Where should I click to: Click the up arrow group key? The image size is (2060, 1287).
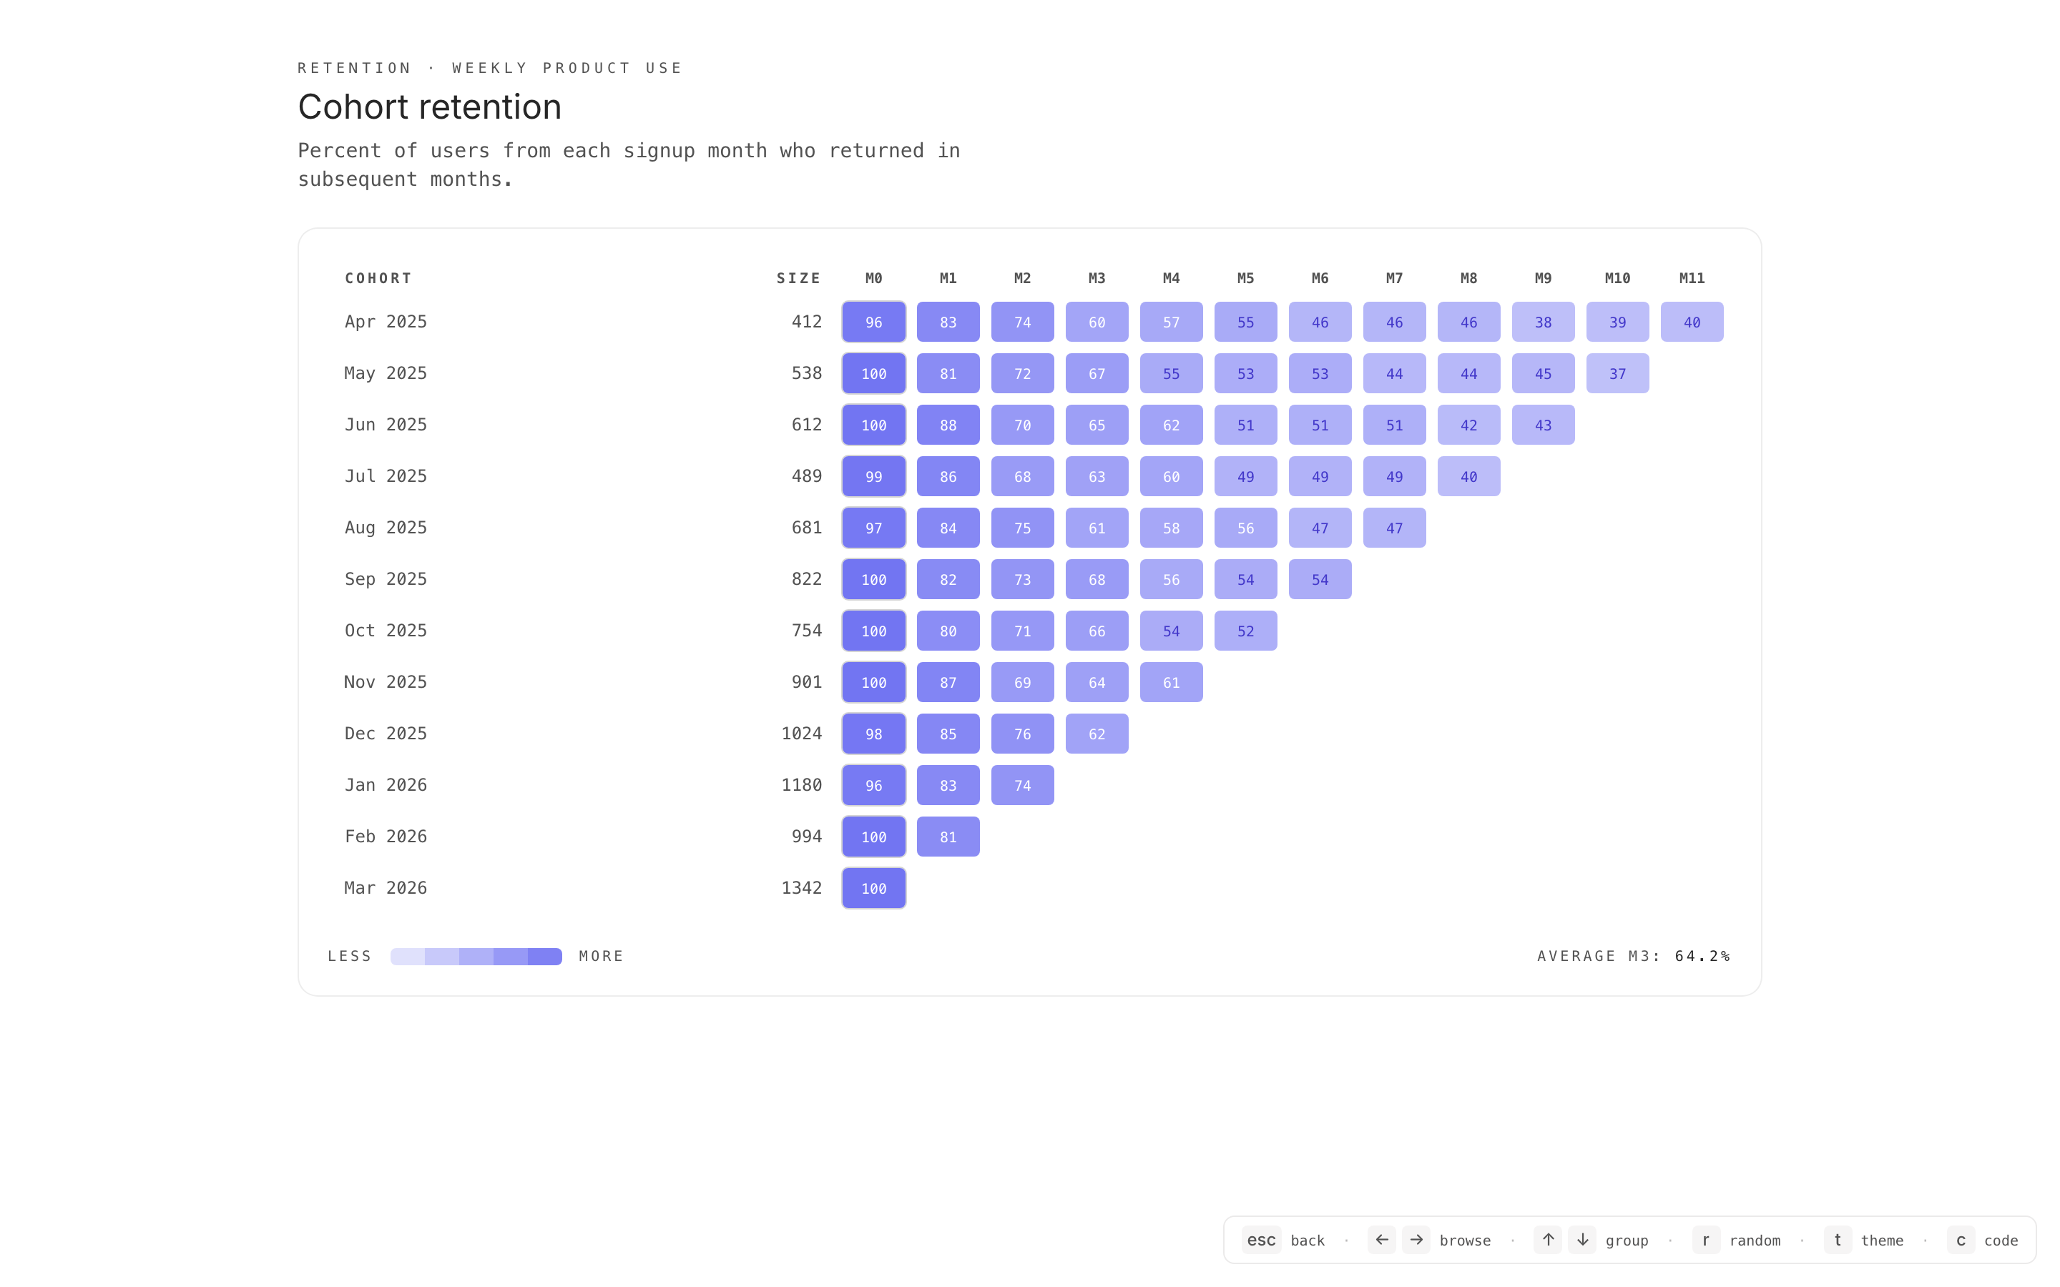click(1548, 1239)
